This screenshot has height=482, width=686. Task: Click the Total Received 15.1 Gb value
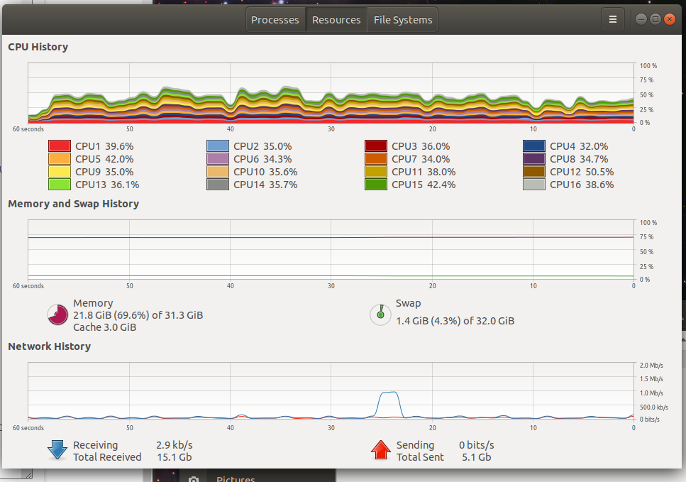(174, 457)
